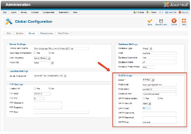Viewport: 191px width, 134px height.
Task: Click the From email field
Action: pyautogui.click(x=159, y=85)
